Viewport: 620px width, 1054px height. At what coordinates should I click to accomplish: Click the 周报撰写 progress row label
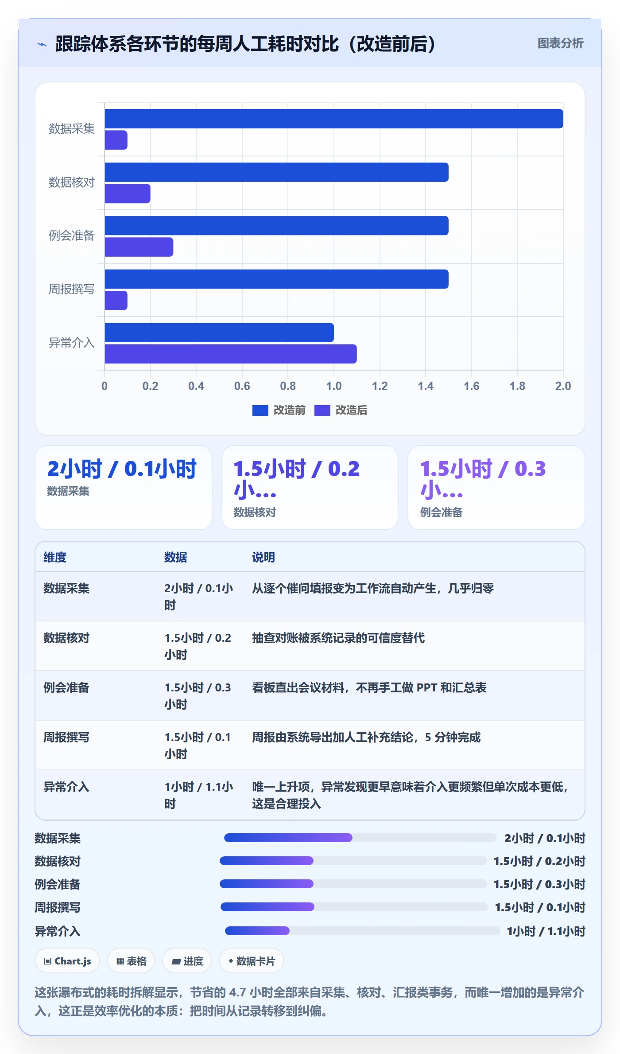coord(58,907)
